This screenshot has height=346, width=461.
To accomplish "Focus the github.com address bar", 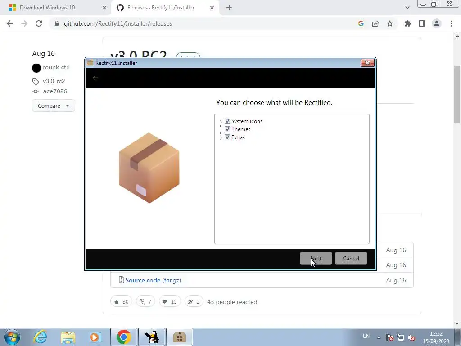I will coord(203,23).
